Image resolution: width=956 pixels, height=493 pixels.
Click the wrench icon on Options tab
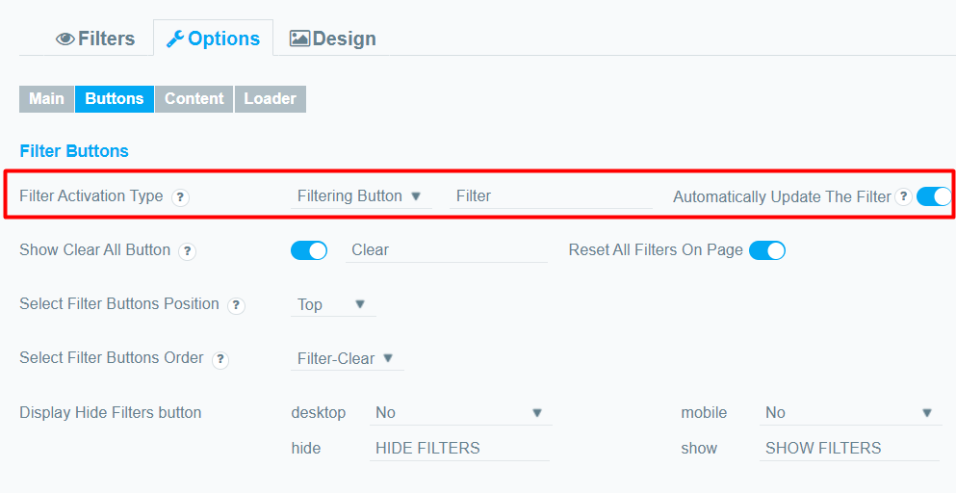[x=175, y=39]
